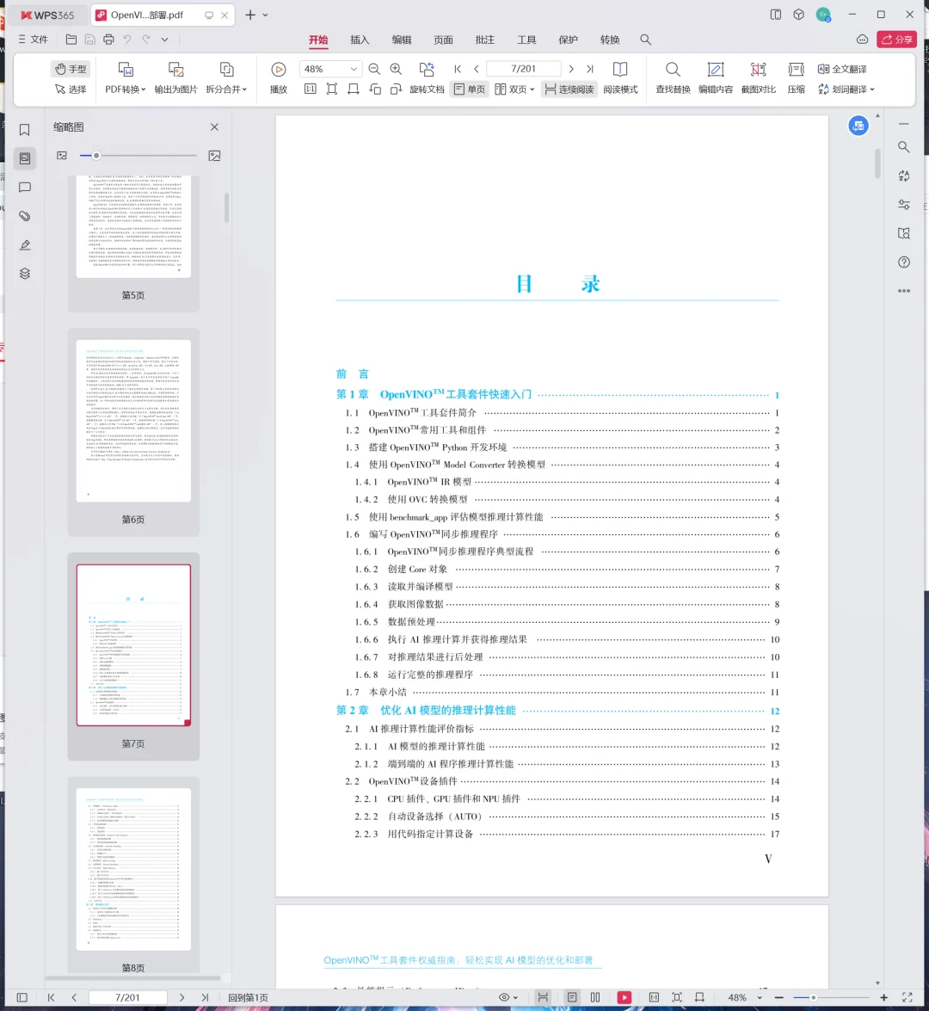929x1011 pixels.
Task: Click the 7/201 page number field
Action: 524,69
